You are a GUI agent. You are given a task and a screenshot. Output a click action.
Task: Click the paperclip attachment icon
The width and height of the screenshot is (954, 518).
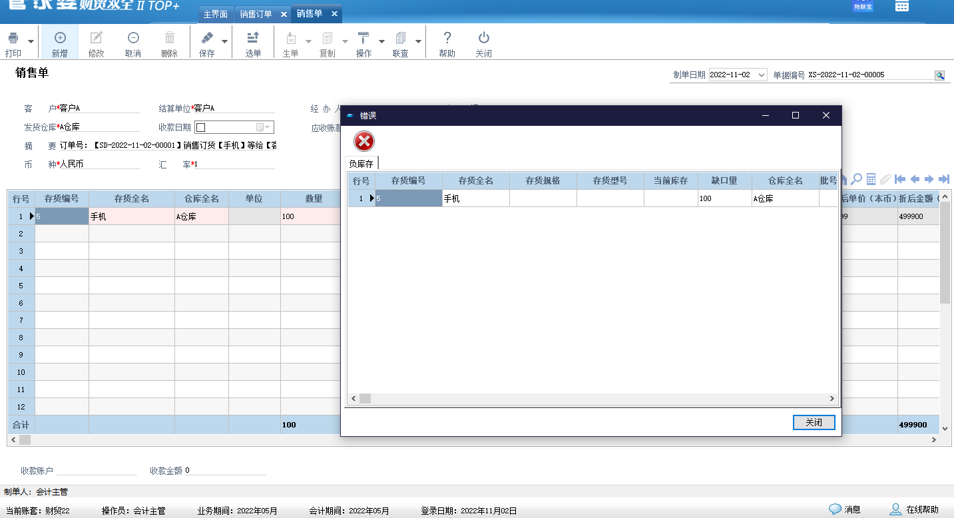point(885,179)
